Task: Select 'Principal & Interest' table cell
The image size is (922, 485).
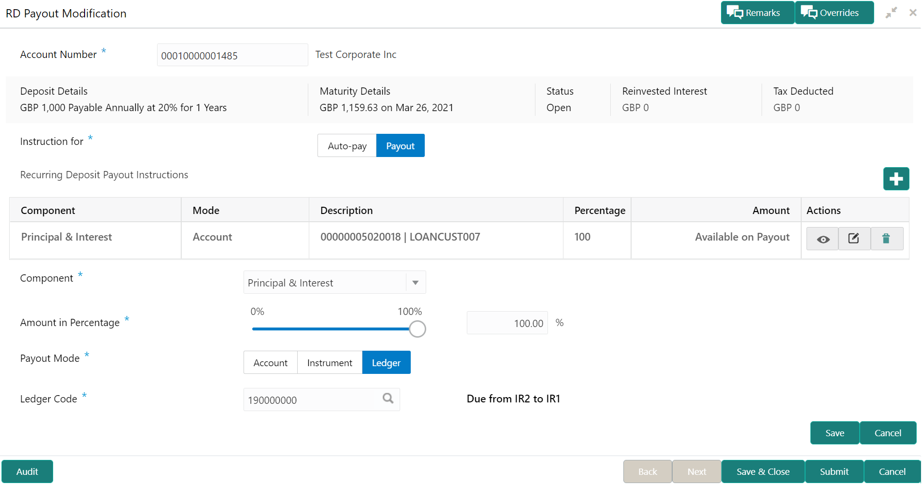Action: [x=95, y=240]
